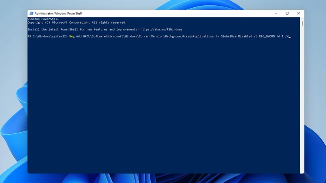The width and height of the screenshot is (326, 183).
Task: Click the 'Copyright (C) Microsoft Corporation' line
Action: 77,22
